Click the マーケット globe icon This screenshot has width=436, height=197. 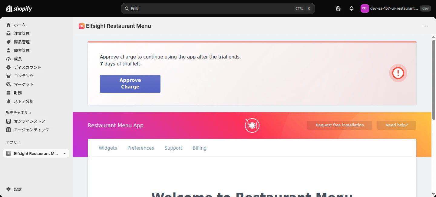point(8,84)
